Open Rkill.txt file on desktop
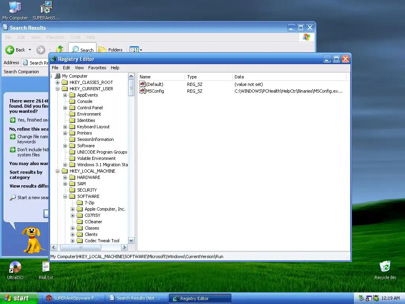This screenshot has height=304, width=405. tap(46, 270)
